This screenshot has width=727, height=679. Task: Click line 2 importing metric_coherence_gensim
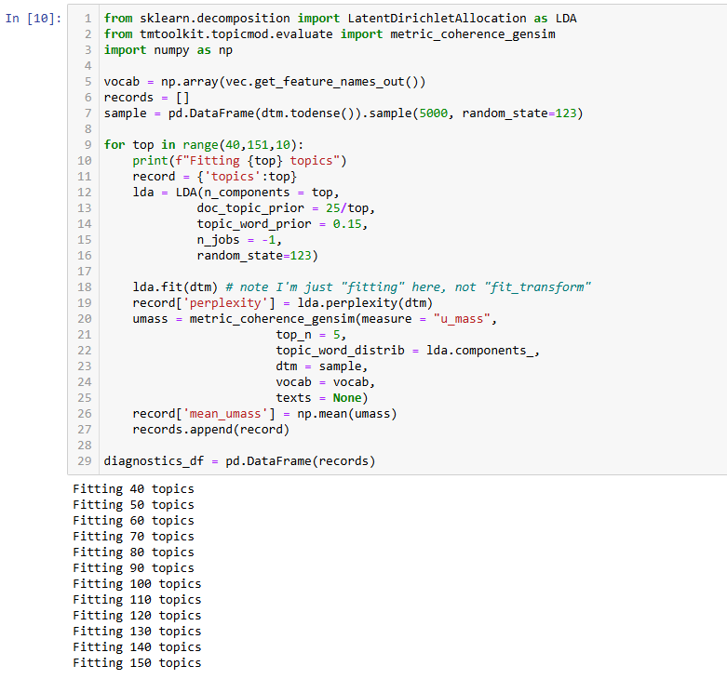(x=330, y=34)
